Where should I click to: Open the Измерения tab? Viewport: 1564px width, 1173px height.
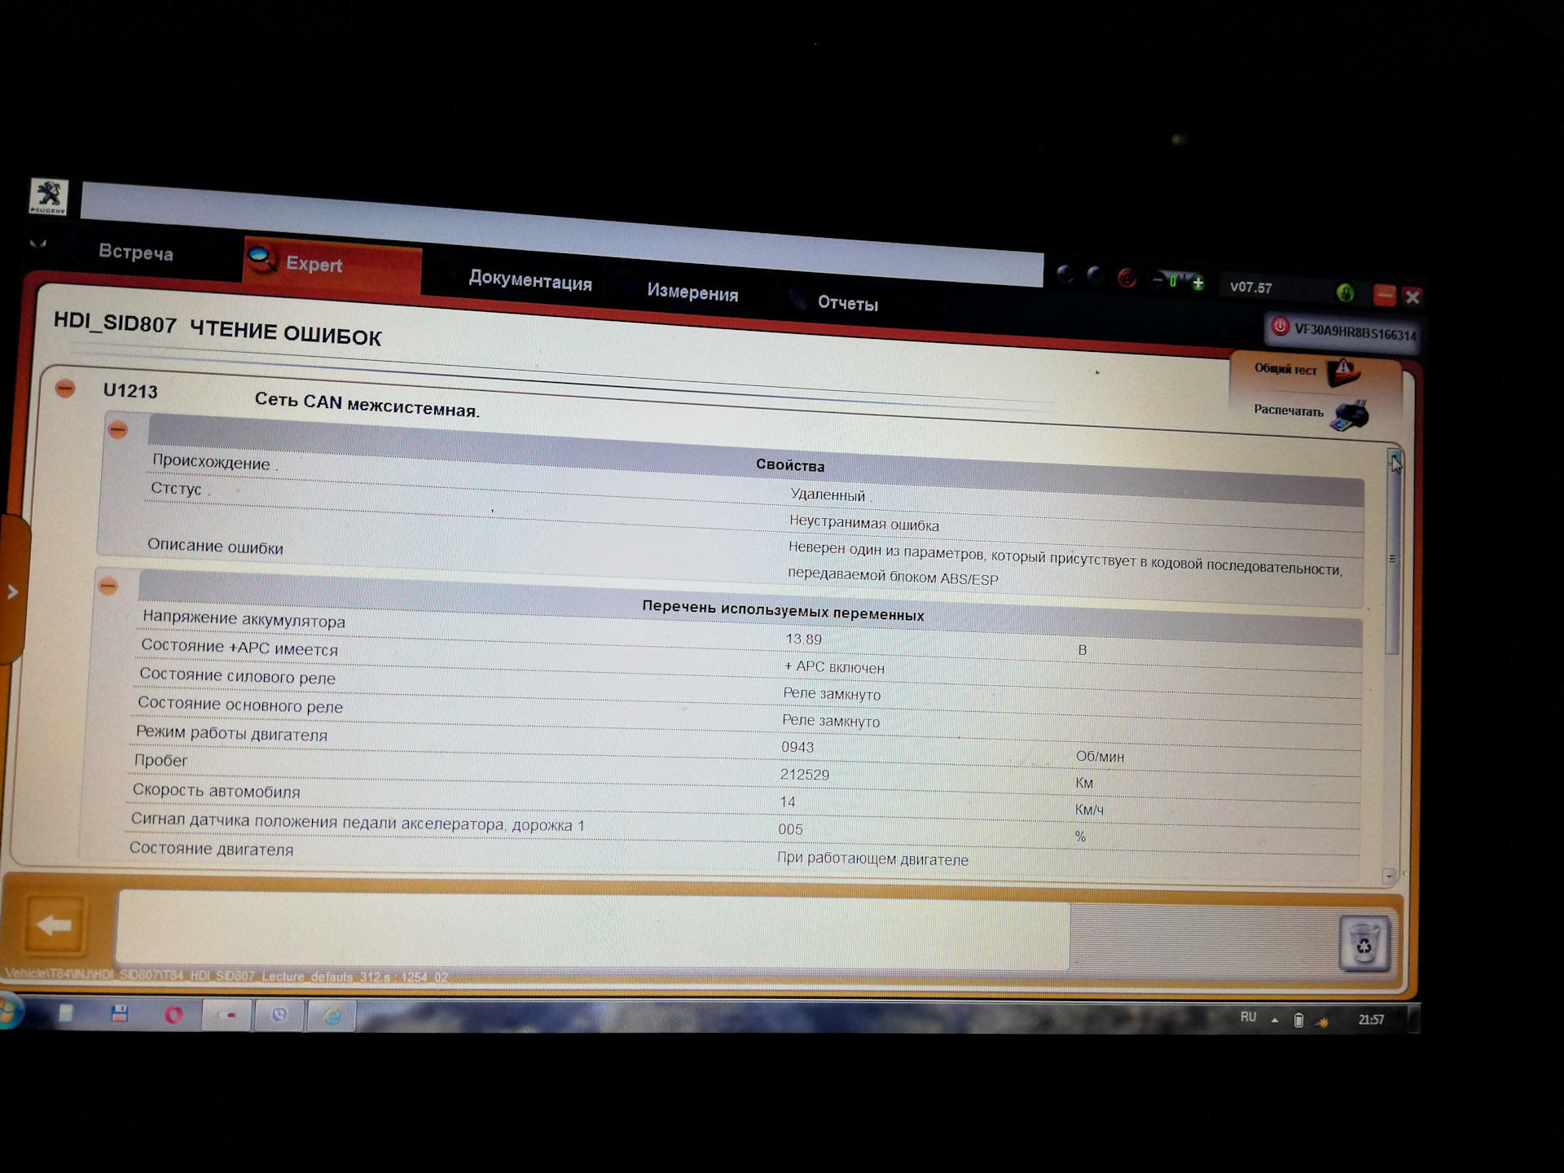click(x=692, y=292)
